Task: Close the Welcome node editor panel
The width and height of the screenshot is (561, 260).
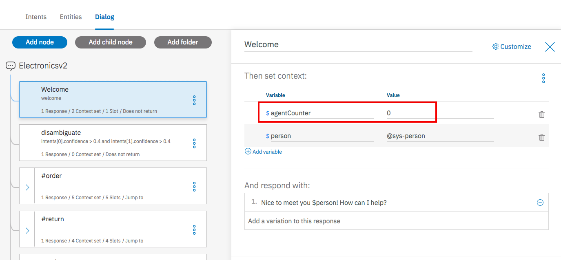Action: pyautogui.click(x=550, y=46)
